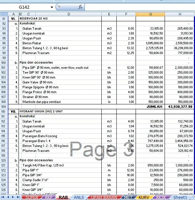This screenshot has height=200, width=195.
Task: Click value 36,298,810.08 in column H
Action: pyautogui.click(x=183, y=48)
